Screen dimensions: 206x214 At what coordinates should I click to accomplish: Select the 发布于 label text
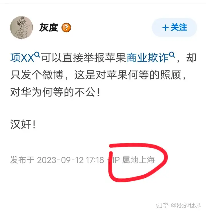point(22,160)
